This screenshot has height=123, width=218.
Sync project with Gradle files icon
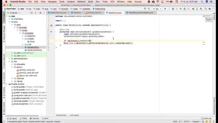pos(193,9)
